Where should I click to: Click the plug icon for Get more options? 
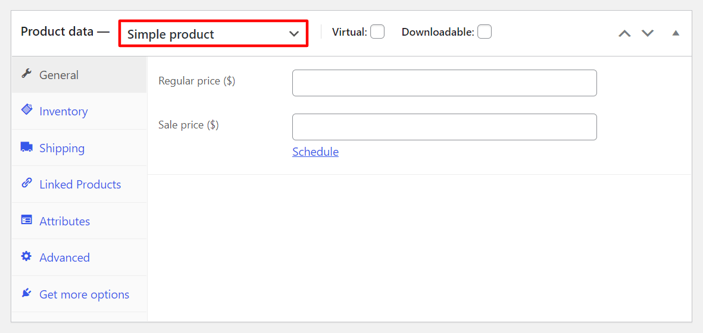[26, 293]
